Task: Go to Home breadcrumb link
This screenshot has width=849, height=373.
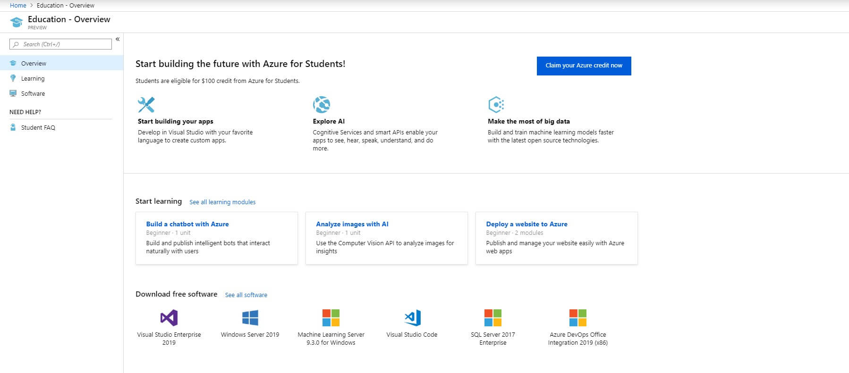Action: pyautogui.click(x=18, y=6)
